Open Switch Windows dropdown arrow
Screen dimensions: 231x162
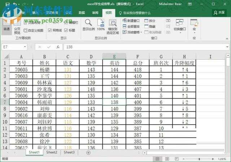click(180, 33)
